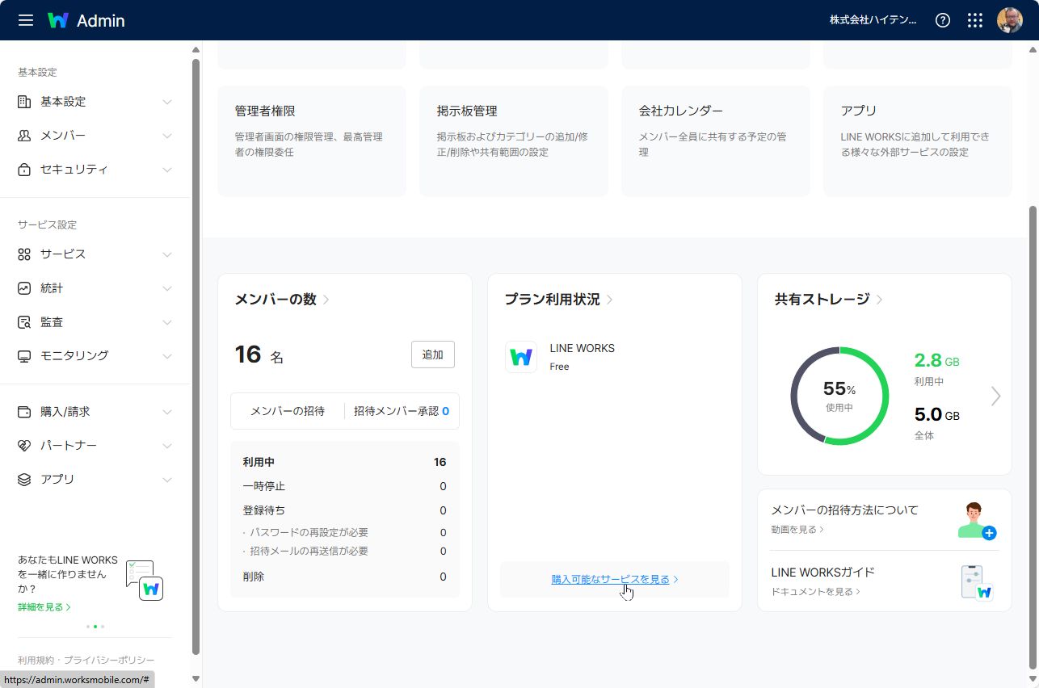This screenshot has height=688, width=1039.
Task: Open the help question mark icon
Action: [x=942, y=20]
